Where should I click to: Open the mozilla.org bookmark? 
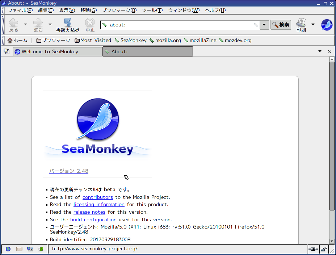click(165, 40)
